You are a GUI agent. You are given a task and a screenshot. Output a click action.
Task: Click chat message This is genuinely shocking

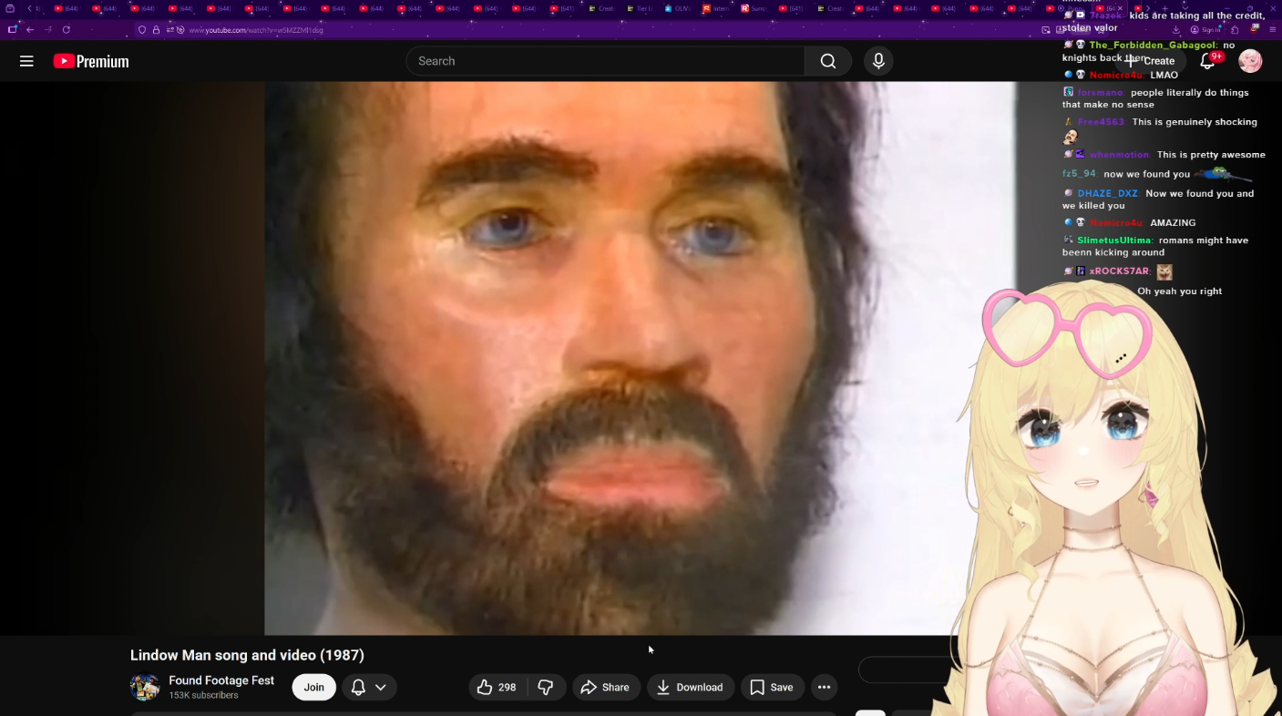[x=1195, y=122]
